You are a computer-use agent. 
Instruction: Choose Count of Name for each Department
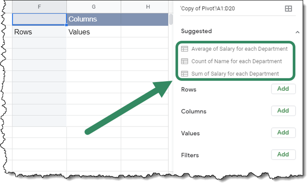click(236, 61)
